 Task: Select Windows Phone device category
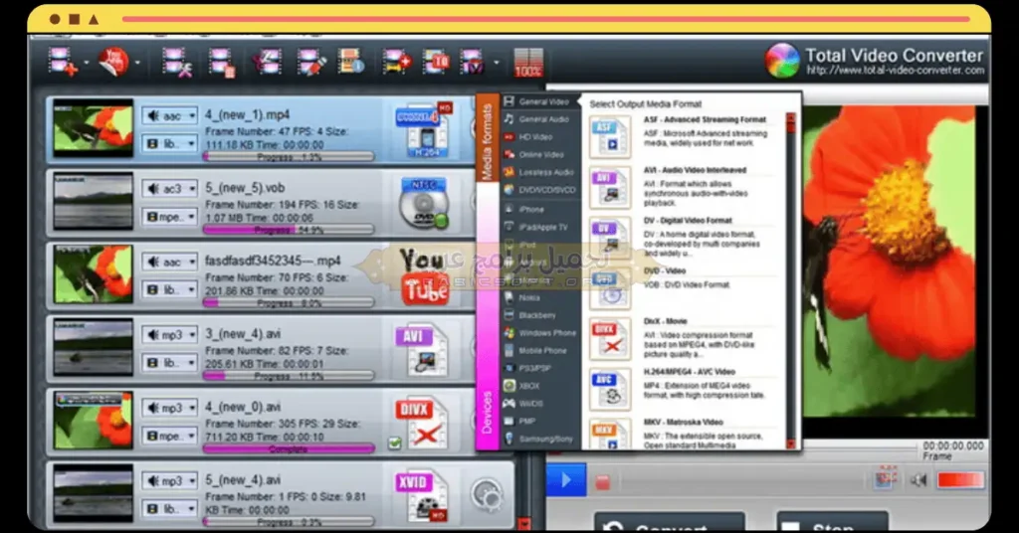point(540,332)
